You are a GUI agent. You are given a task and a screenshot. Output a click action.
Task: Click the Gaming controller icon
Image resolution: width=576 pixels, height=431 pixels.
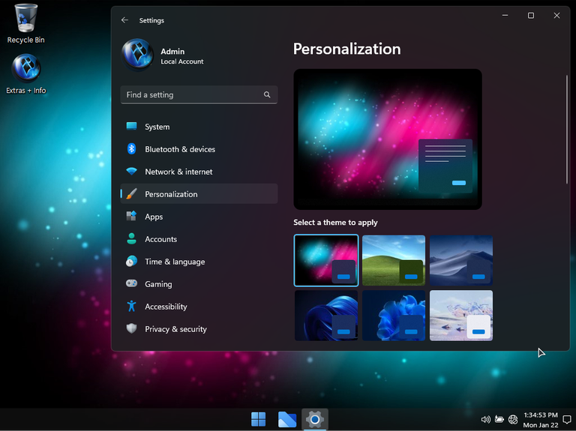tap(132, 284)
